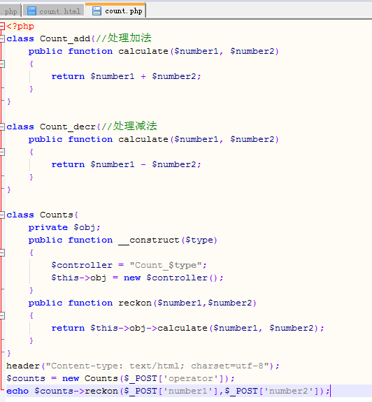
Task: Place cursor on the <?php opening tag
Action: point(20,26)
